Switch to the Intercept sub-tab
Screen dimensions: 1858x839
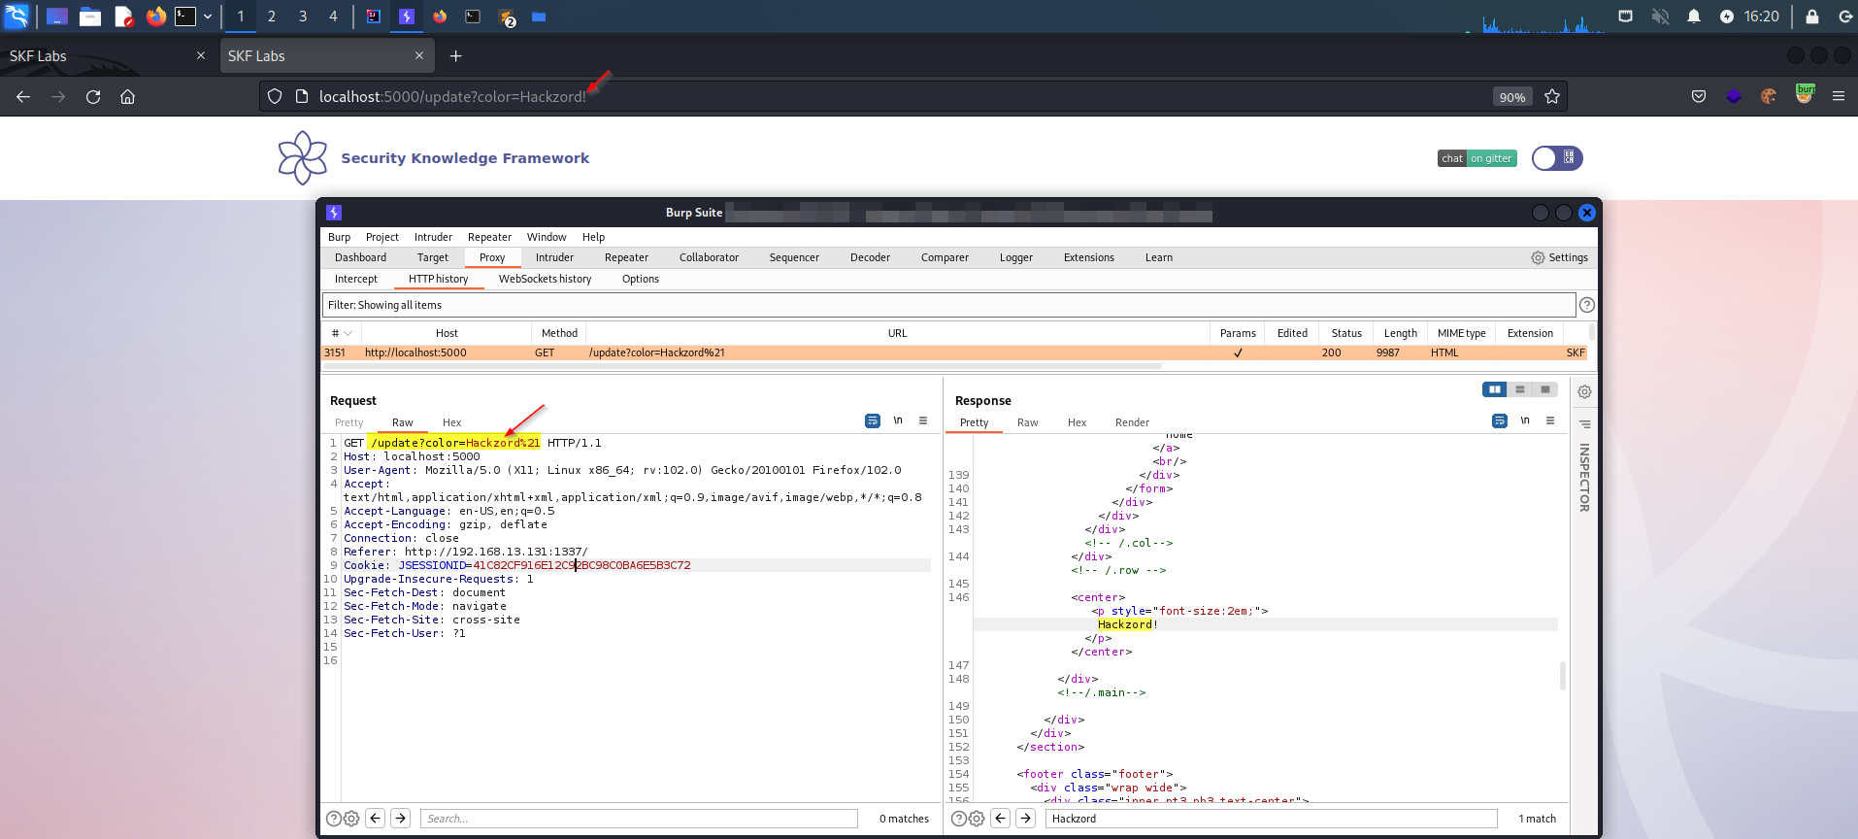[356, 279]
